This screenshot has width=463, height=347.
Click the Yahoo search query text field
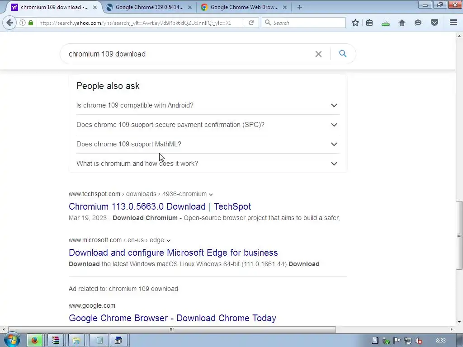189,54
